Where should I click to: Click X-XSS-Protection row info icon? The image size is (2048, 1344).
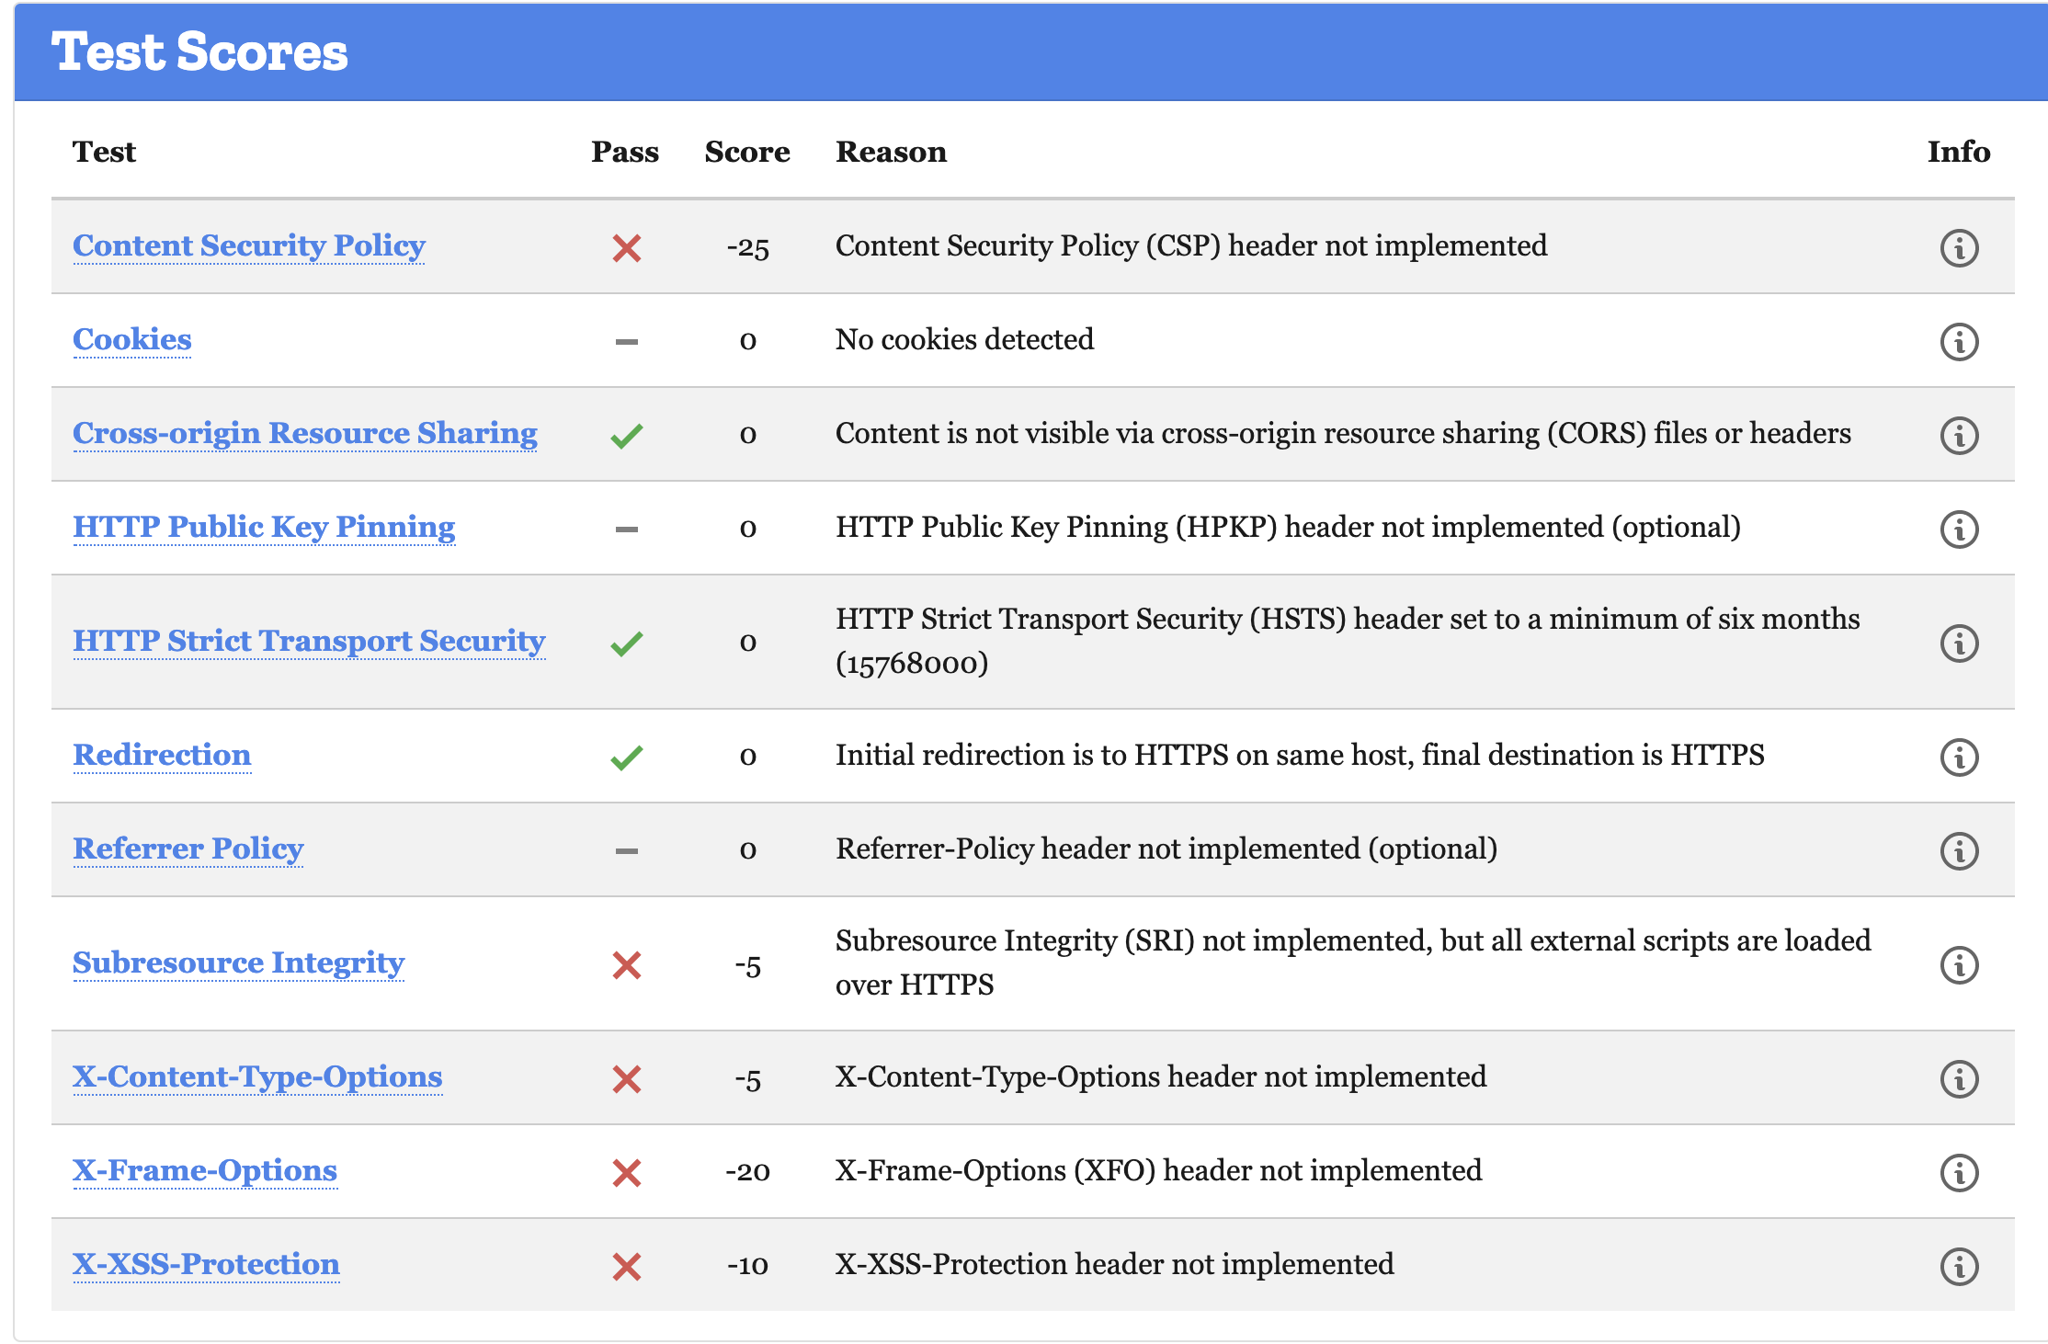pos(1958,1267)
